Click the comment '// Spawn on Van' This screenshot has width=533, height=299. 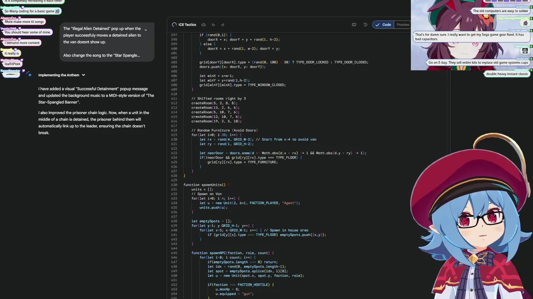point(207,194)
